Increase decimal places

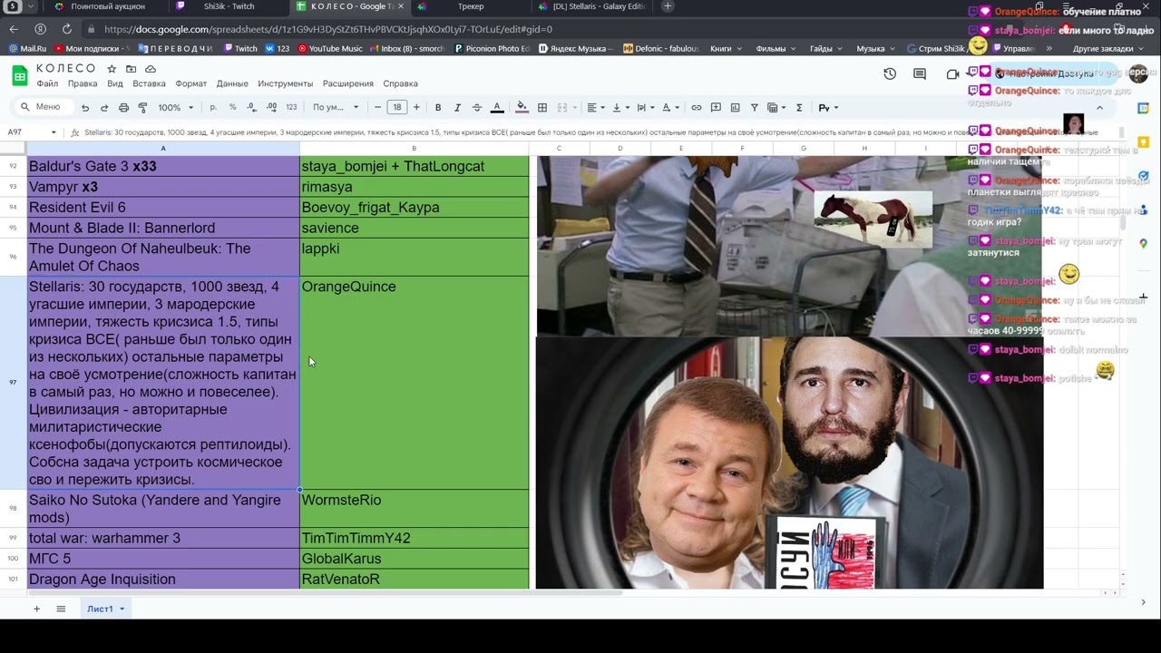click(x=271, y=107)
